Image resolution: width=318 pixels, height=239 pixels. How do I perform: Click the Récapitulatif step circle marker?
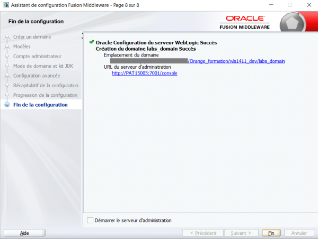7,85
